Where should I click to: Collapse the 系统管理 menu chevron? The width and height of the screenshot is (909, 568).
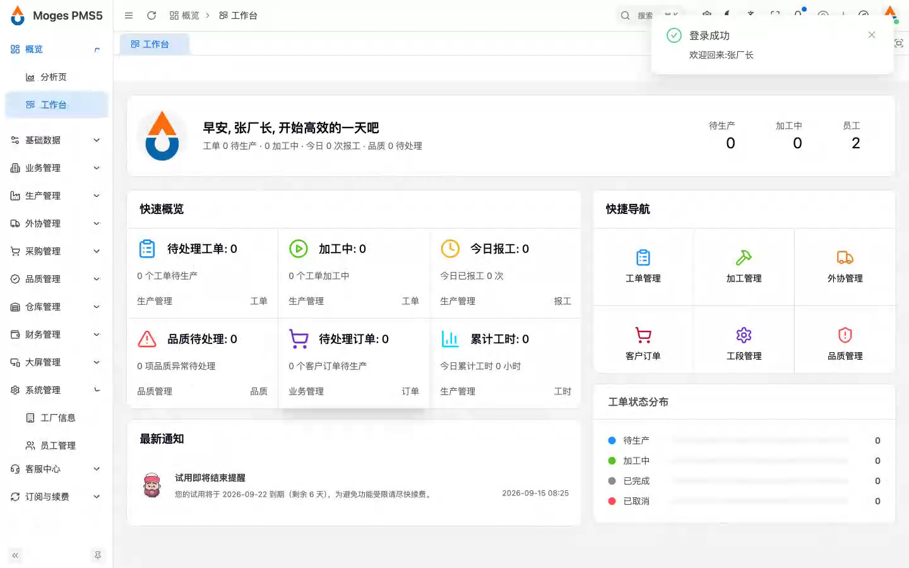click(x=97, y=390)
